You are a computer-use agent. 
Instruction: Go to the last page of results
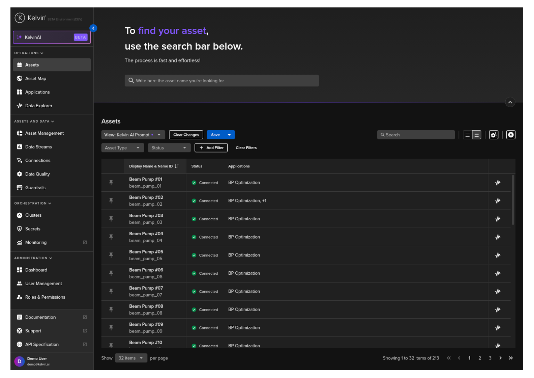coord(511,358)
